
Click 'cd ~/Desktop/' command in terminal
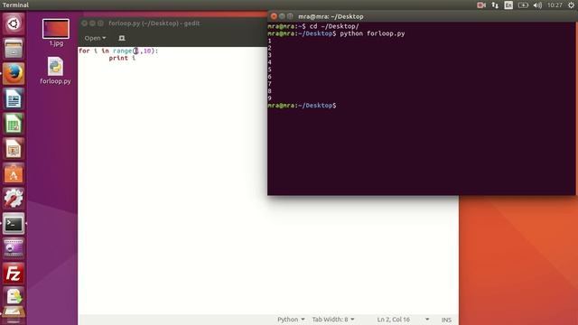pos(334,26)
